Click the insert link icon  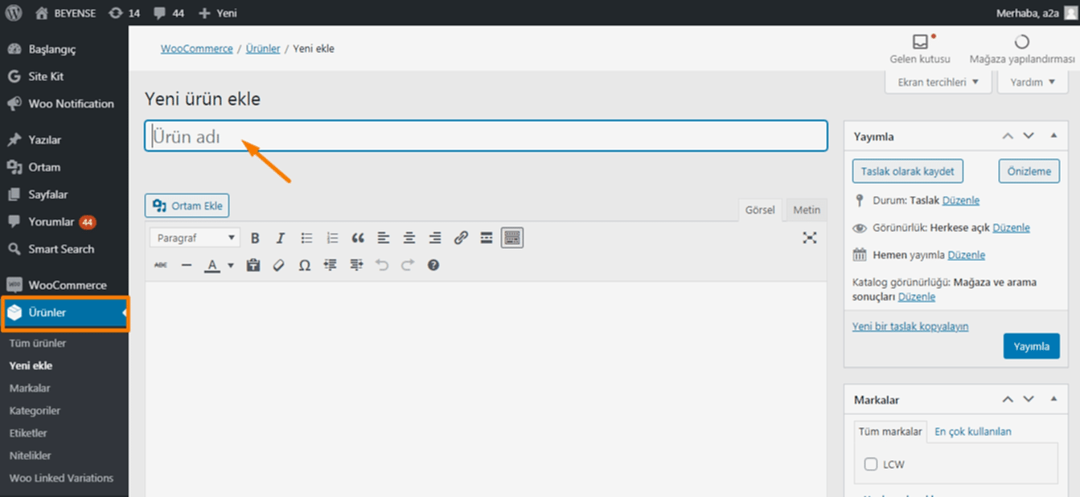[461, 238]
